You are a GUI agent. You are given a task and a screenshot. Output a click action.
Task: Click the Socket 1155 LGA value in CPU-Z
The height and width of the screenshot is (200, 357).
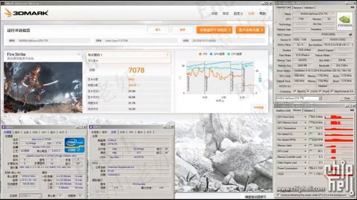(x=41, y=147)
